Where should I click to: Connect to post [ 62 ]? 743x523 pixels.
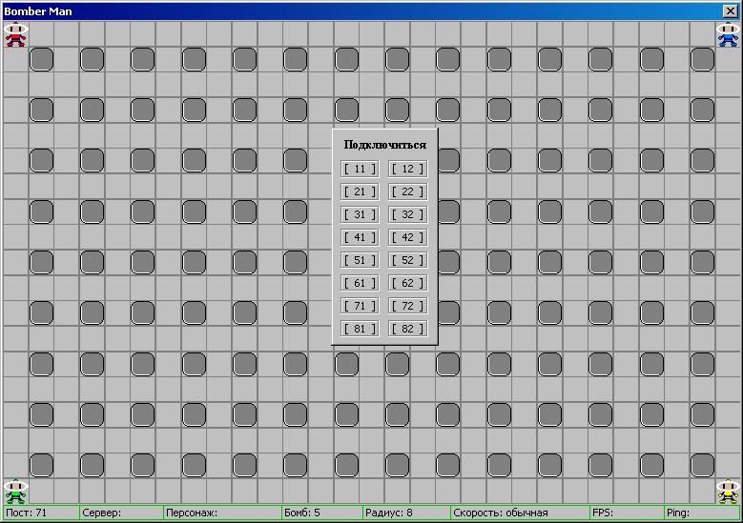click(x=407, y=283)
